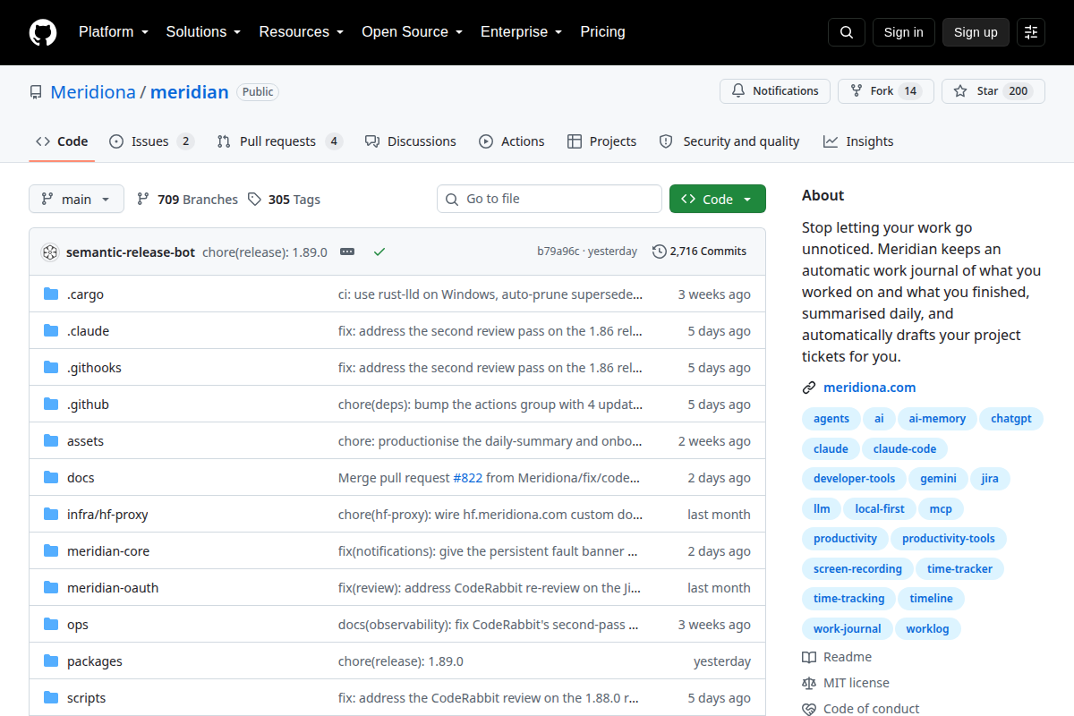Expand the Solutions menu

tap(203, 32)
